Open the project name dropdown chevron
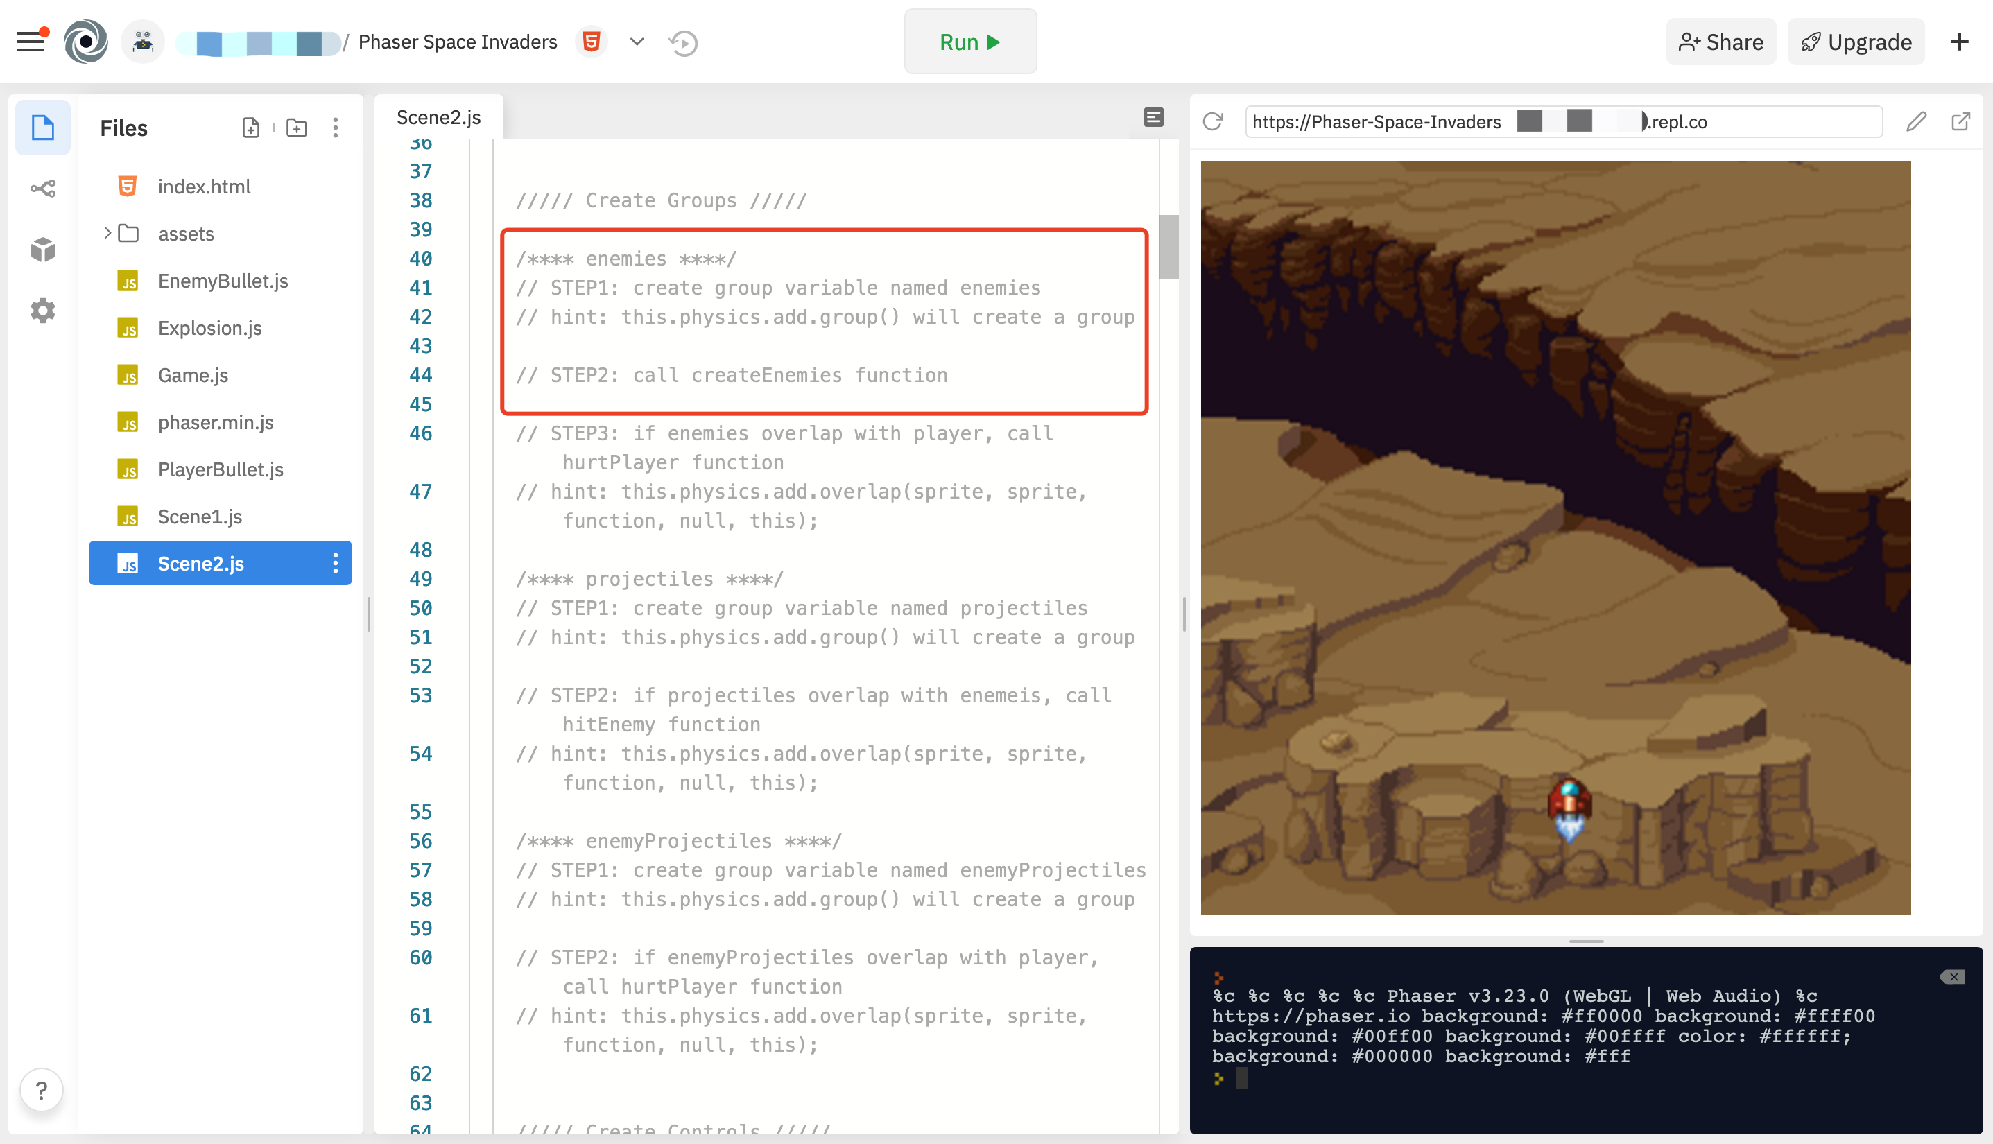1993x1144 pixels. point(637,42)
